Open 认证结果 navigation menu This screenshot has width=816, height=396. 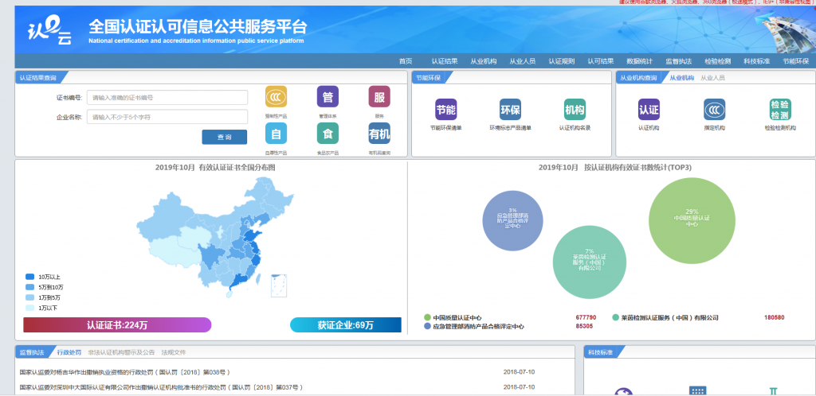445,61
